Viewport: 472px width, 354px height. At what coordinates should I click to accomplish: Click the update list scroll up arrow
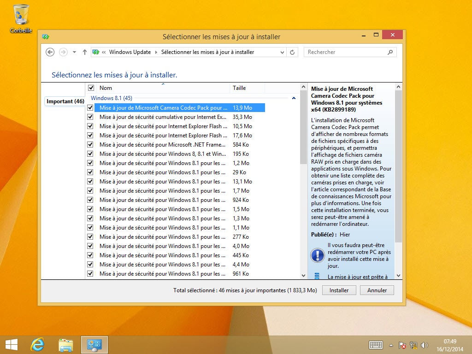pyautogui.click(x=303, y=87)
